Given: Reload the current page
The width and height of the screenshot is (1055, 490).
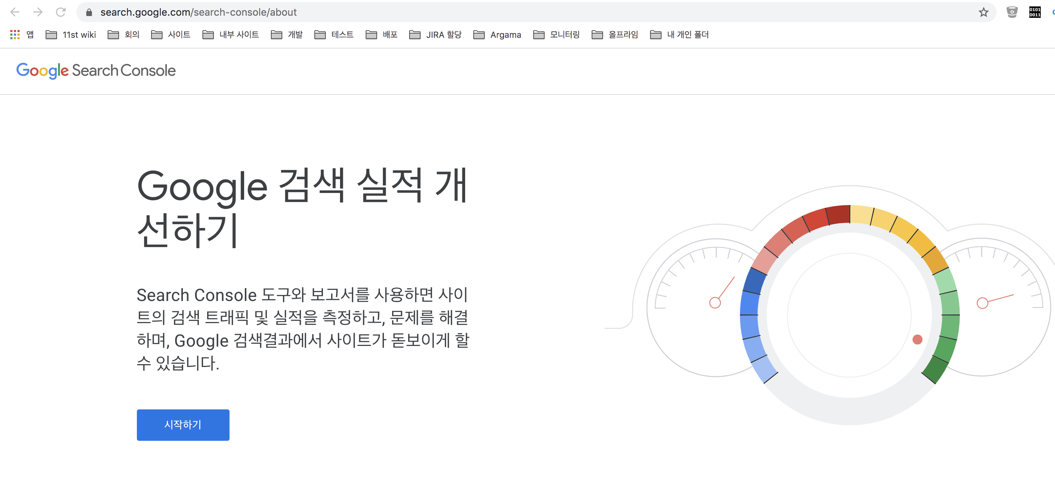Looking at the screenshot, I should pos(61,12).
